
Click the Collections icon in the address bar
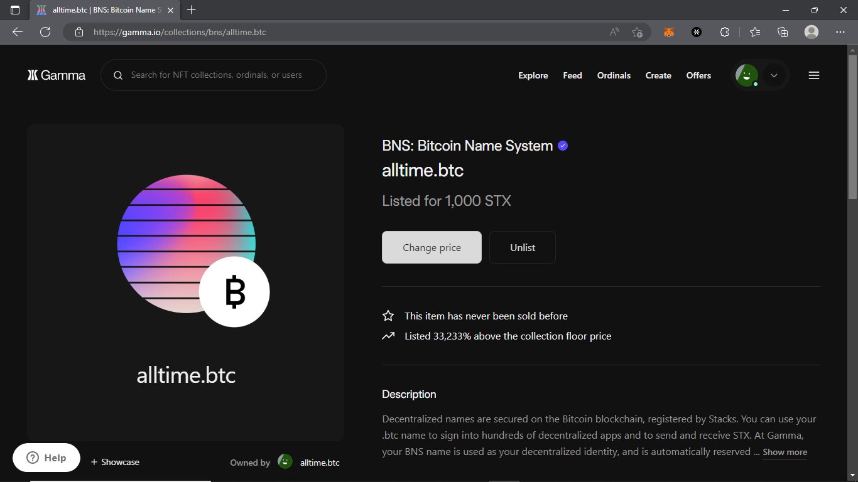(782, 31)
